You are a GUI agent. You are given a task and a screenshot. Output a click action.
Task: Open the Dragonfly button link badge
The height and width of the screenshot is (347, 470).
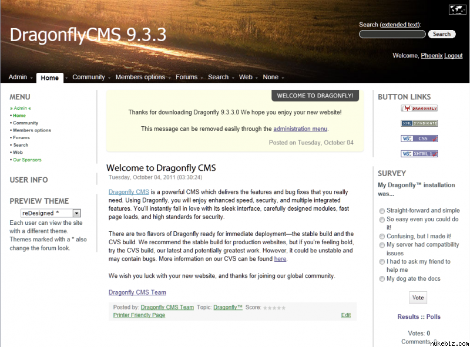pos(419,108)
